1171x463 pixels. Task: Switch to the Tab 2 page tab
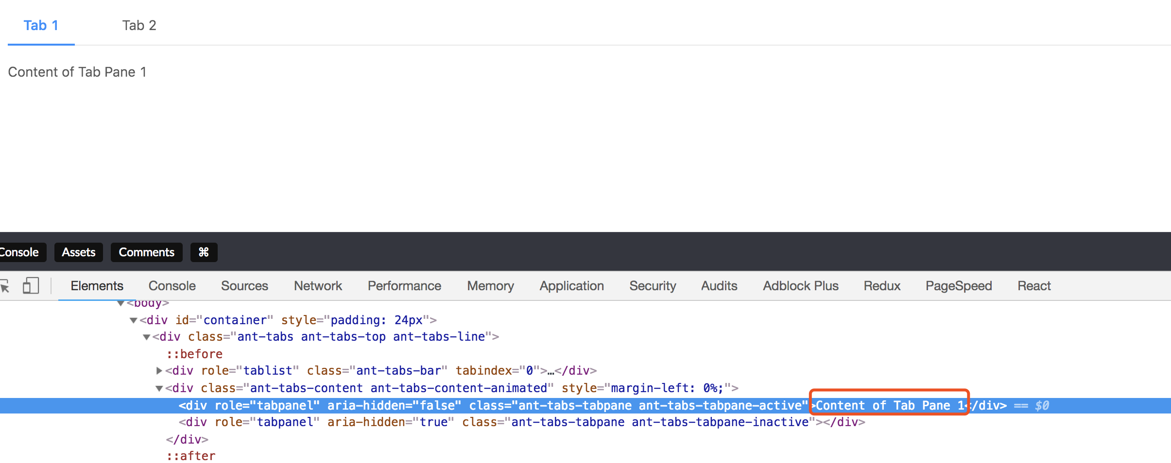139,25
